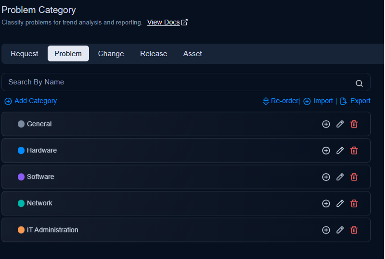Screen dimensions: 385x259
Task: Click the Export text button
Action: (x=360, y=101)
